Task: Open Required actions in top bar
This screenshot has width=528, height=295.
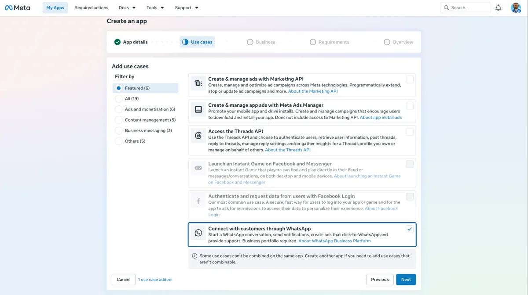Action: point(92,7)
